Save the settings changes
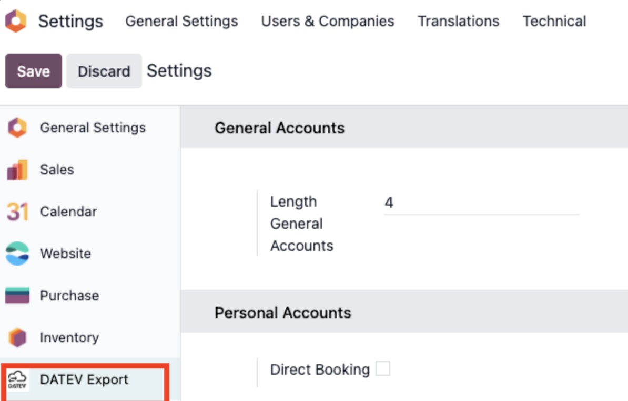Screen dimensions: 628x401 point(34,71)
